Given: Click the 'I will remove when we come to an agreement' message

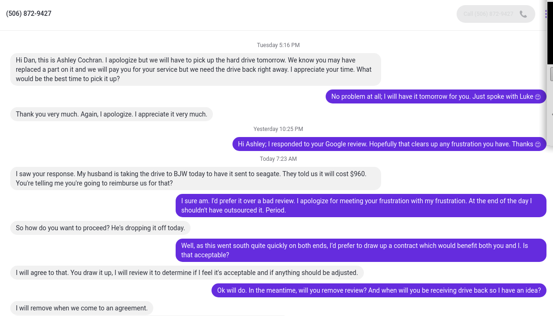Looking at the screenshot, I should tap(82, 308).
